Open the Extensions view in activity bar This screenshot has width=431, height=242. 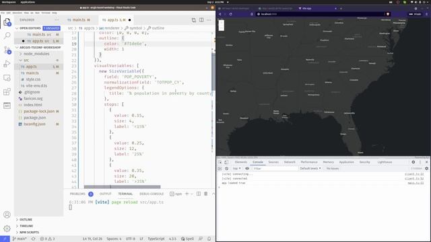7,91
